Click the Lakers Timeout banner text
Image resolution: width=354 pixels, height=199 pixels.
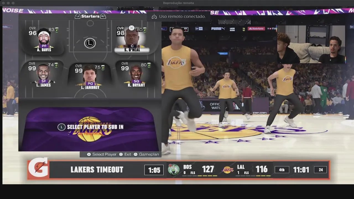[97, 170]
